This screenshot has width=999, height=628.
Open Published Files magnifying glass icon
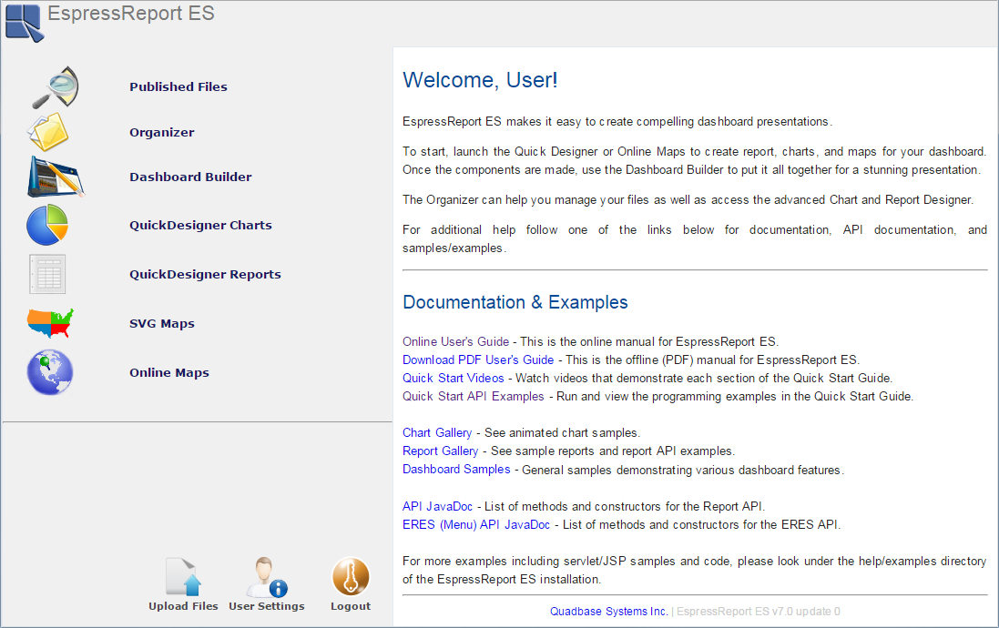56,87
